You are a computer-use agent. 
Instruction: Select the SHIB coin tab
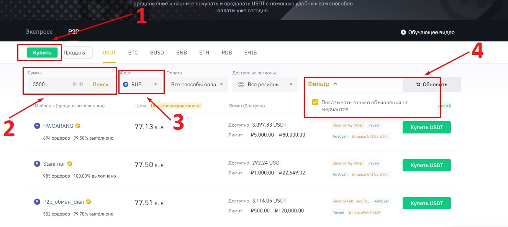(251, 53)
